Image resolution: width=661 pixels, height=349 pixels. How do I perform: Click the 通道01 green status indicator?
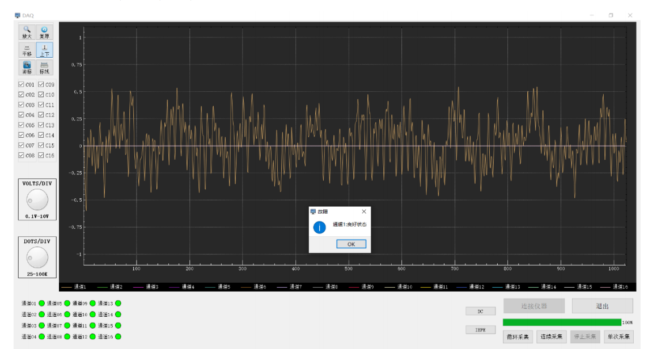42,303
